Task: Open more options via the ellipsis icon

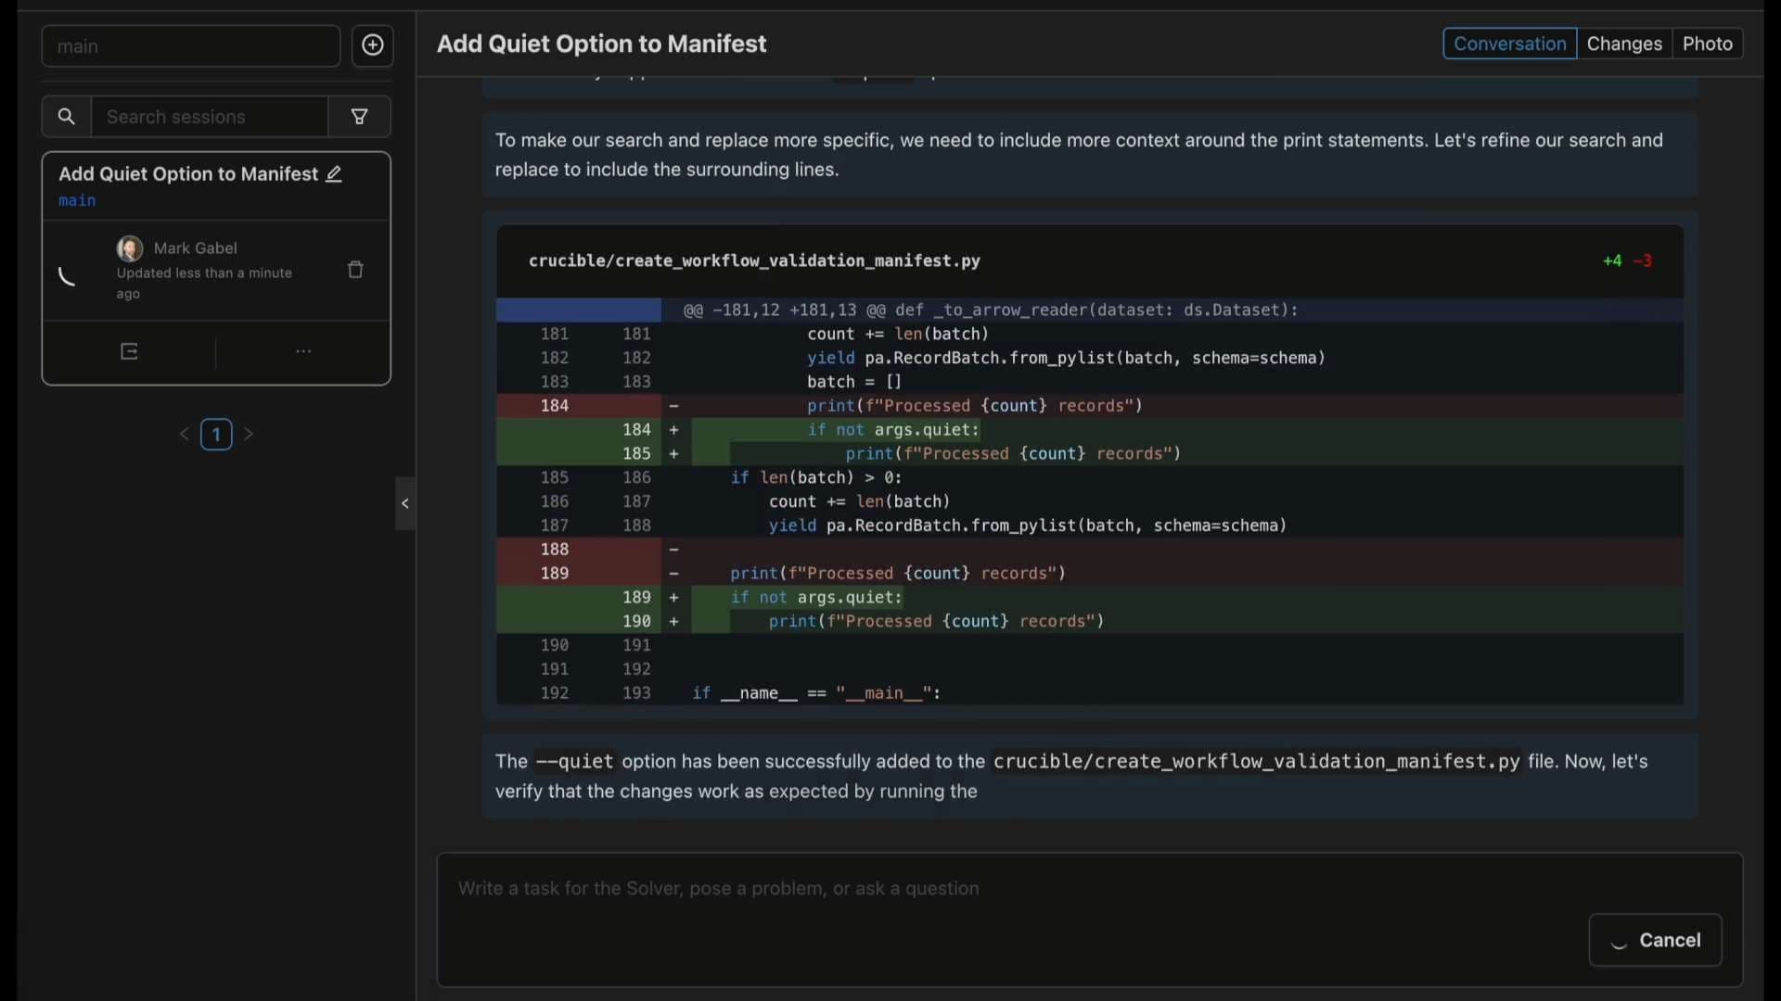Action: point(302,351)
